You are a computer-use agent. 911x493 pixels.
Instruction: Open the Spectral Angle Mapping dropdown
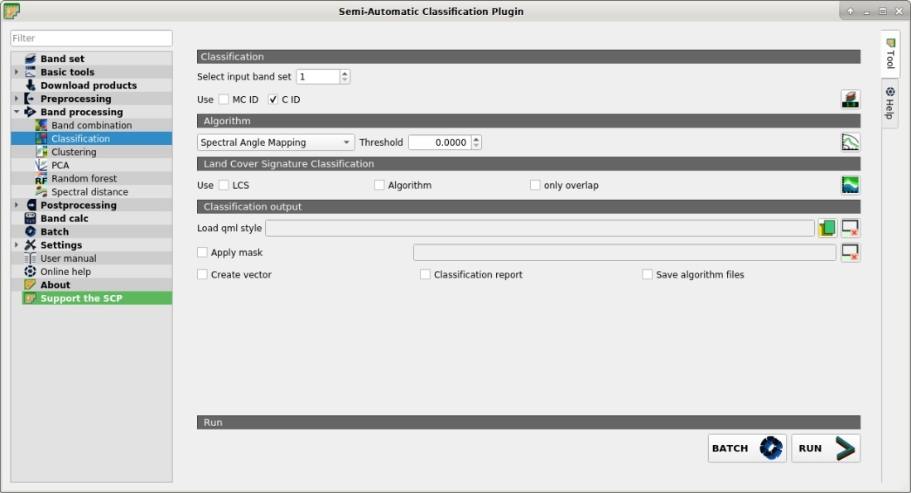click(x=276, y=143)
